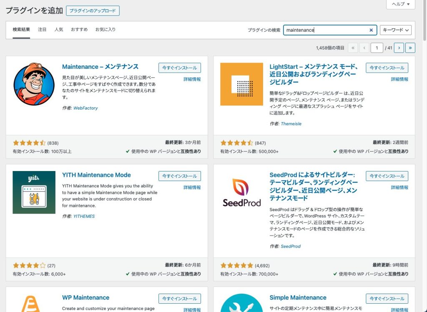Open the Simple Maintenance title link

(x=298, y=297)
